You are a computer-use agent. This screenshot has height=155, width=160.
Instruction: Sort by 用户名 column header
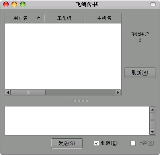[x=24, y=18]
